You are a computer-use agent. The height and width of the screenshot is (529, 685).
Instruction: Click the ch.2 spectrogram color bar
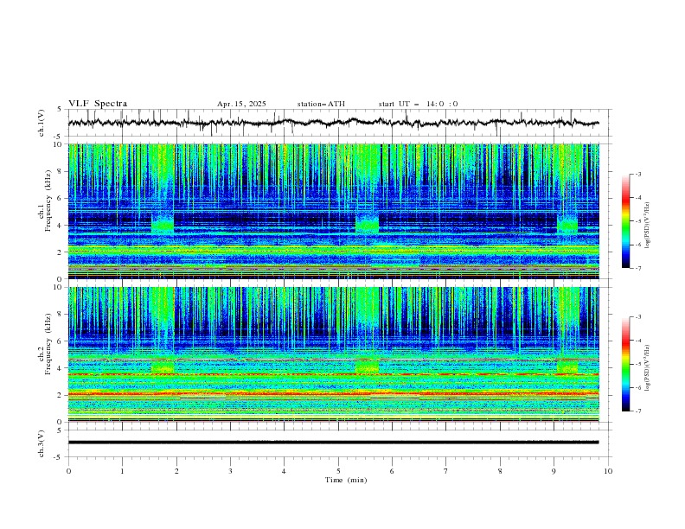[x=625, y=364]
